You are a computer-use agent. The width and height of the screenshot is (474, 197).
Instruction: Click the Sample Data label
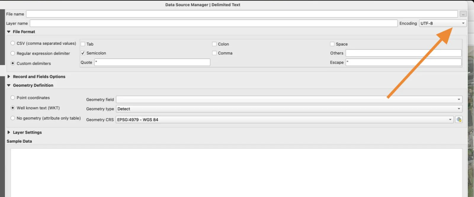point(19,141)
